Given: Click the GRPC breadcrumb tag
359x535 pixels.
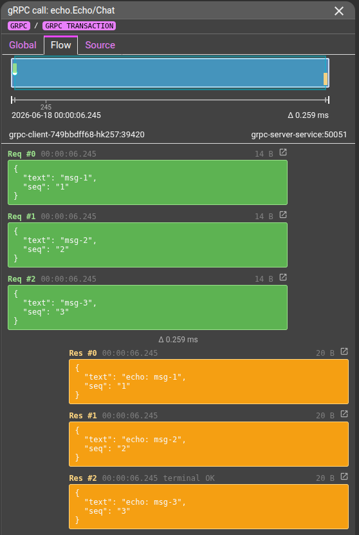Looking at the screenshot, I should click(x=19, y=26).
